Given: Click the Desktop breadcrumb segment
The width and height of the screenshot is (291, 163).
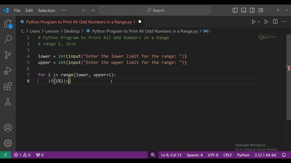Looking at the screenshot, I should point(72,31).
